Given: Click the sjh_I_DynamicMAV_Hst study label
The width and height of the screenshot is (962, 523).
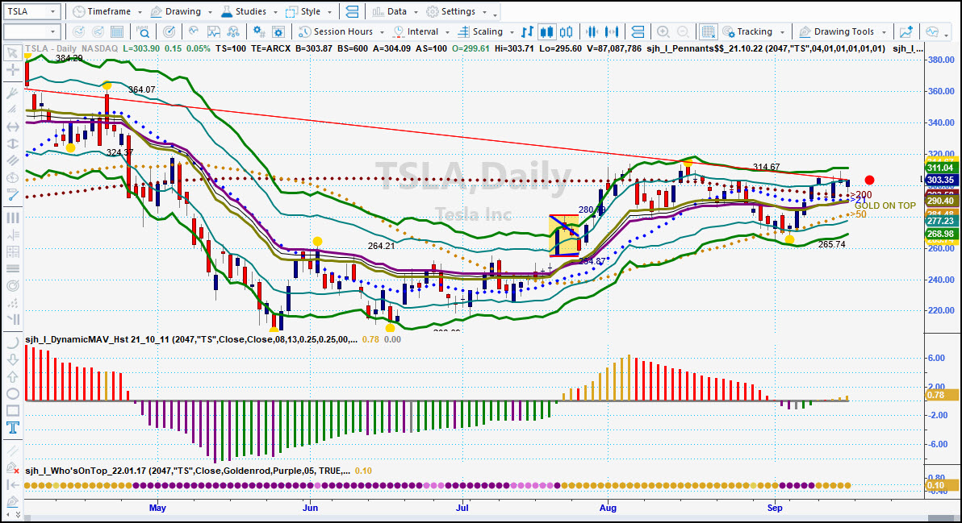Looking at the screenshot, I should (190, 339).
